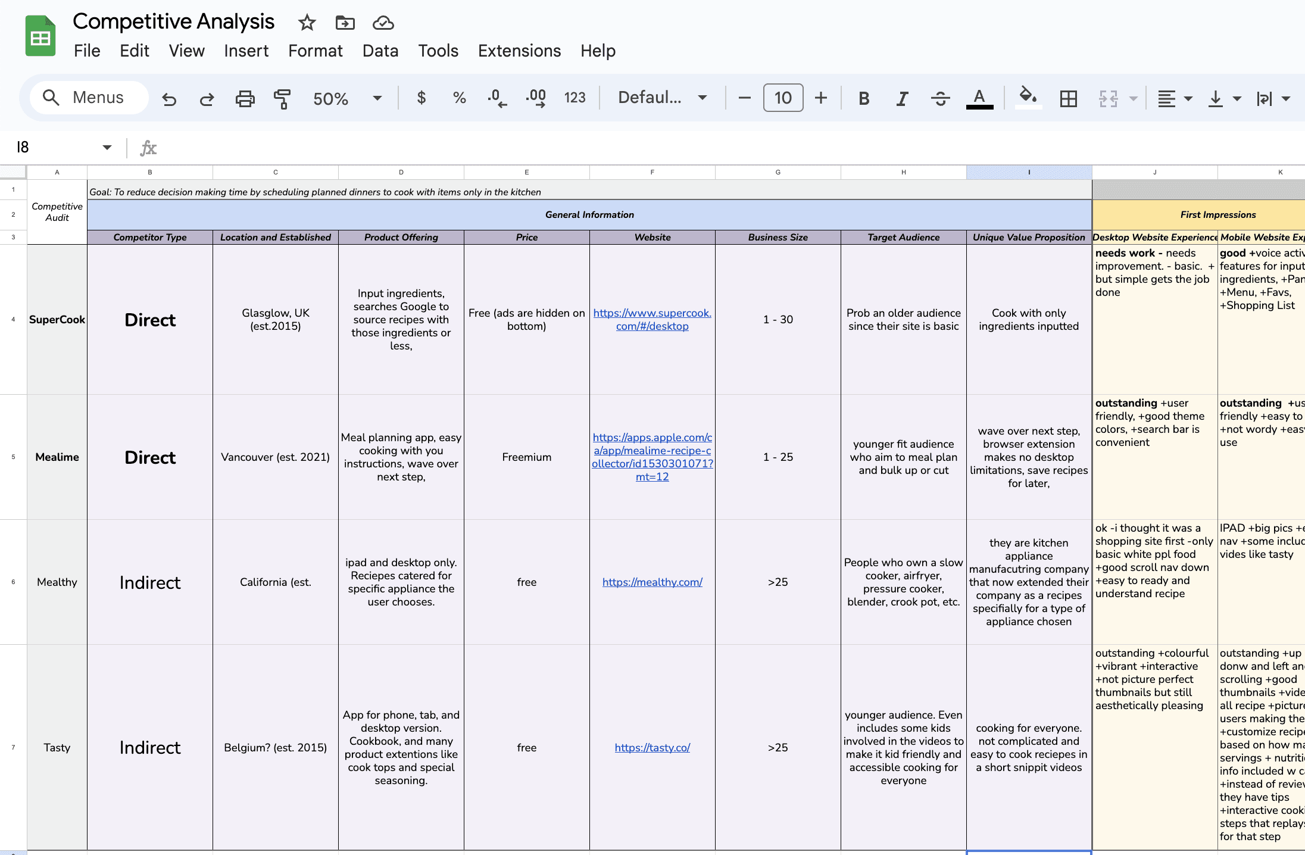Format selection as currency

point(421,98)
